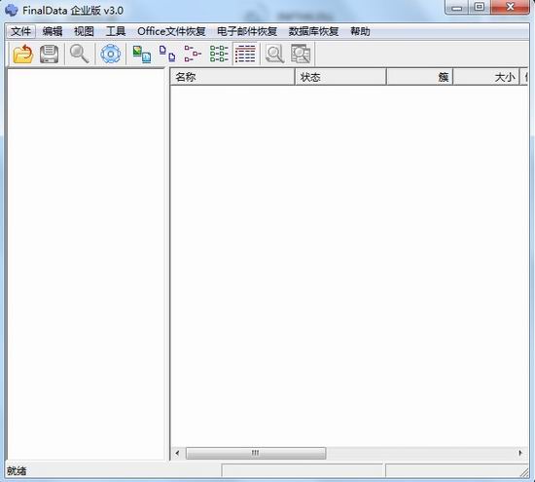This screenshot has width=535, height=482.
Task: Open the 工具 menu
Action: pos(116,31)
